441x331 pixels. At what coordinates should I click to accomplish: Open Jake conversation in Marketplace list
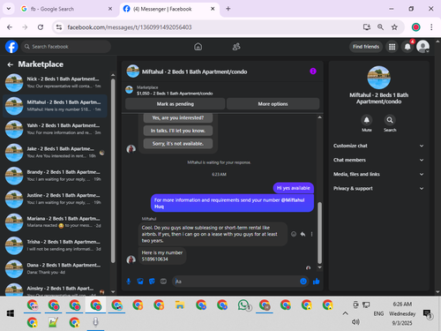[55, 152]
